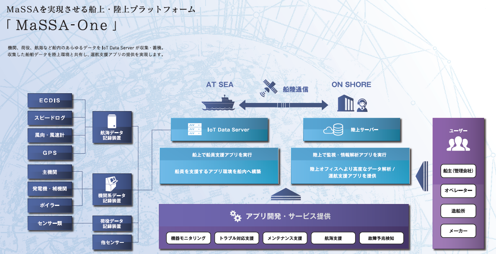The image size is (496, 254).
Task: Click the cloud database icon in 陸上サーバー
Action: coord(333,129)
